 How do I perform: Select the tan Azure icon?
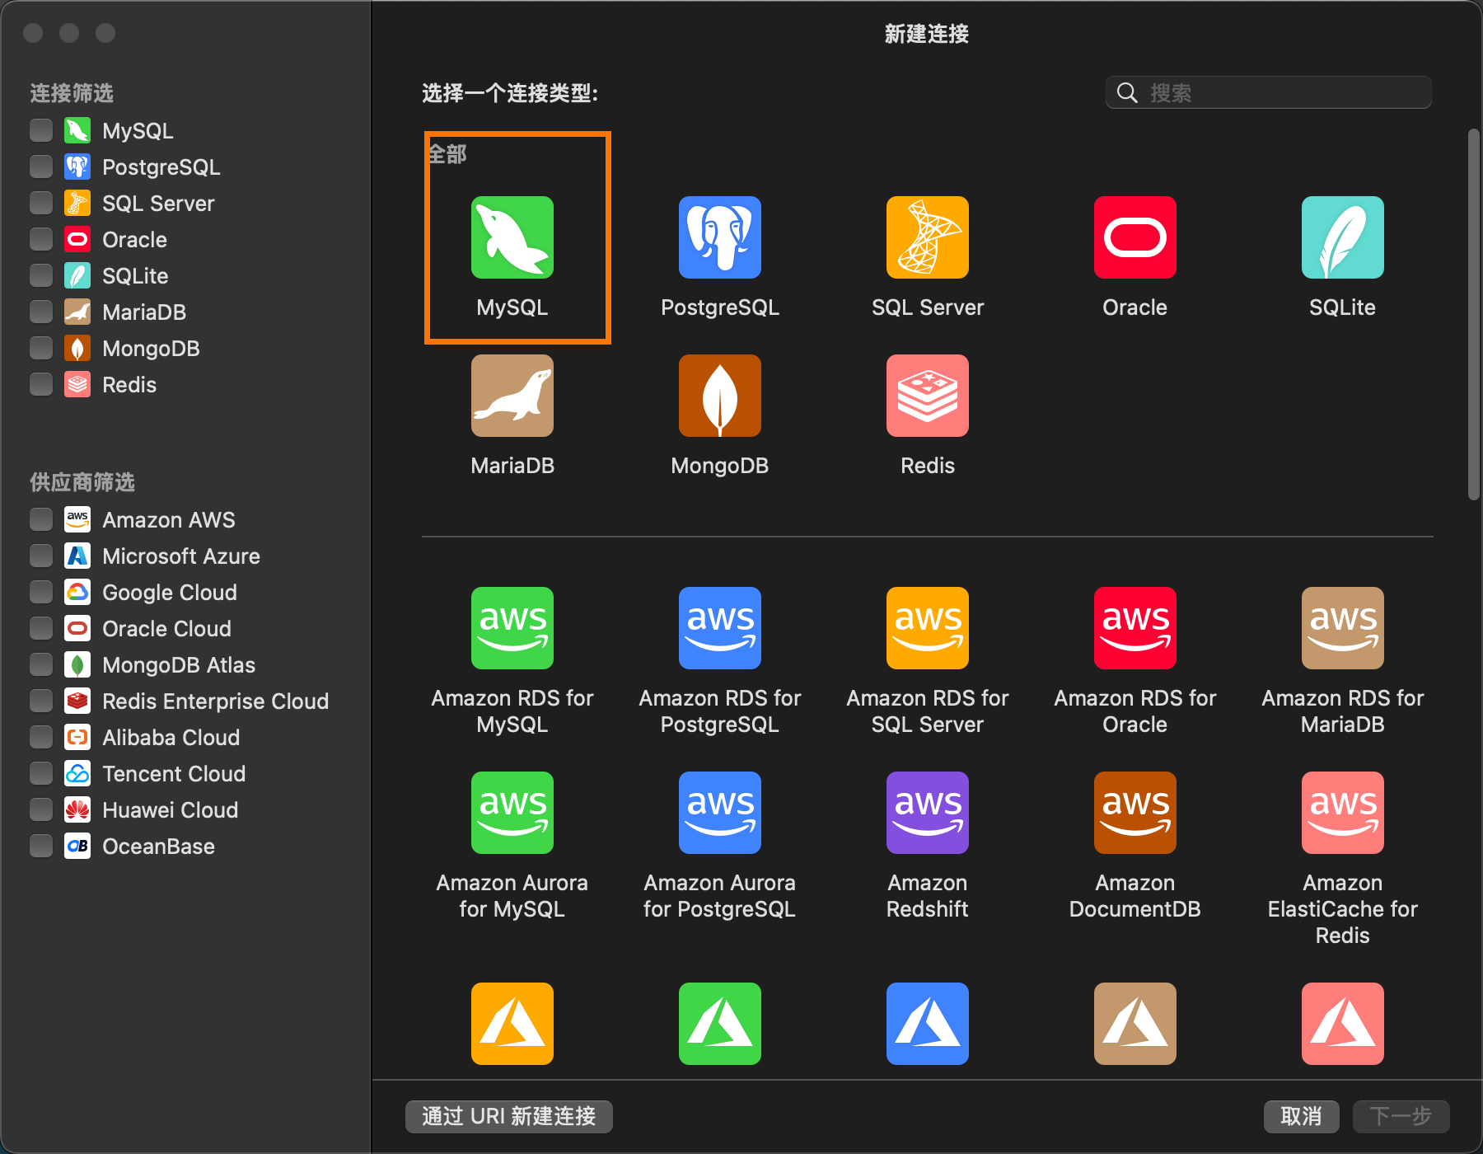click(1134, 1024)
